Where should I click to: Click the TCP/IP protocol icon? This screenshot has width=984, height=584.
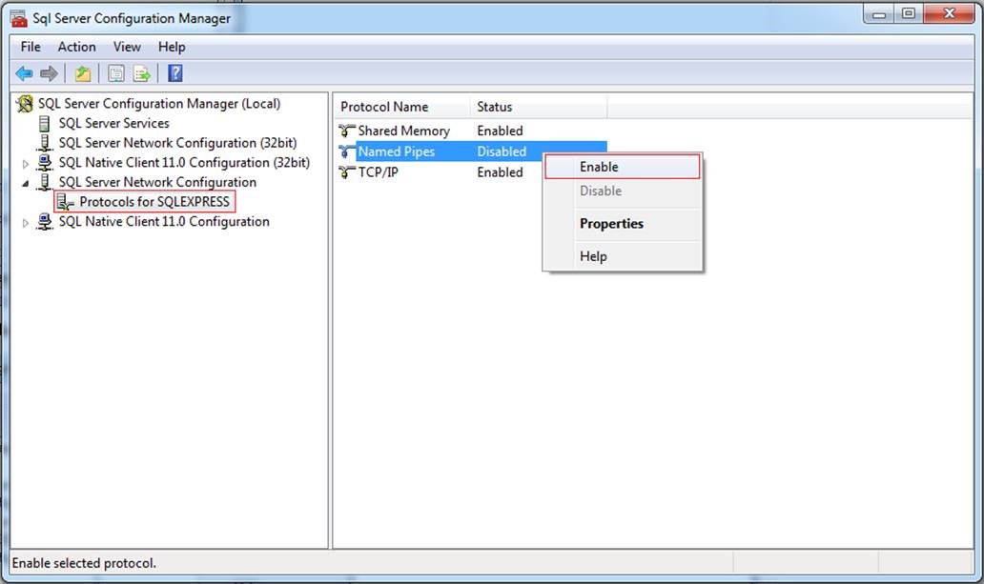pos(347,171)
